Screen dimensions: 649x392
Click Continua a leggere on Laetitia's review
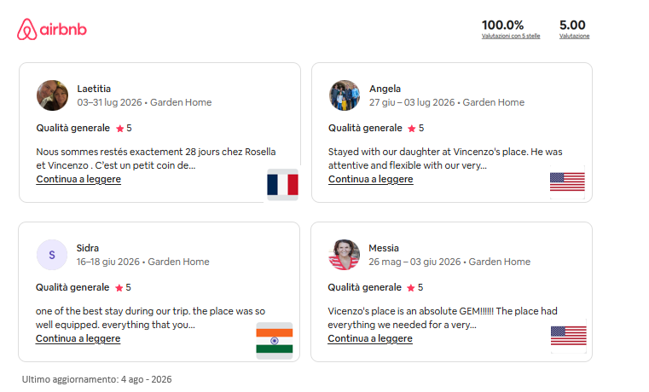(x=78, y=180)
